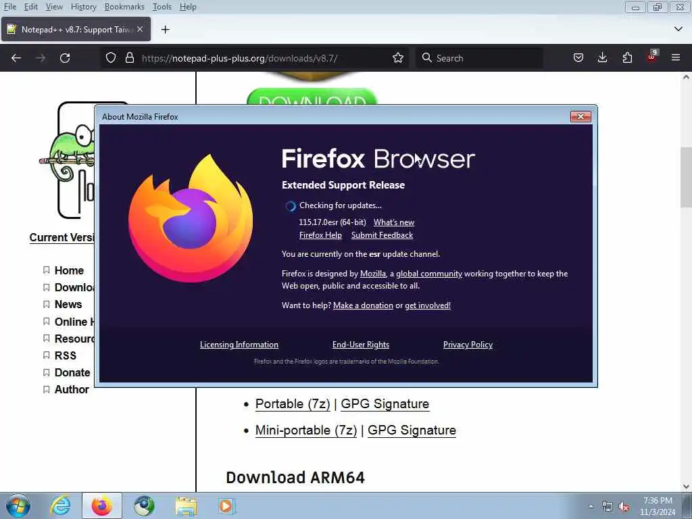
Task: Open the Donate sidebar link
Action: tap(72, 372)
